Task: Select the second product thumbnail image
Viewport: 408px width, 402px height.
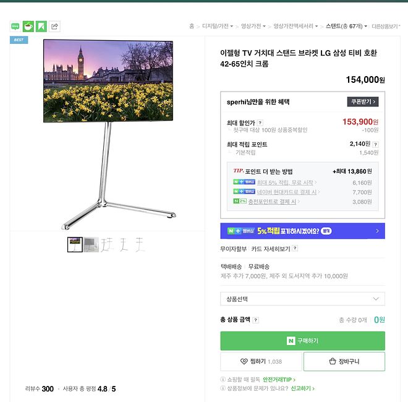Action: pos(91,244)
